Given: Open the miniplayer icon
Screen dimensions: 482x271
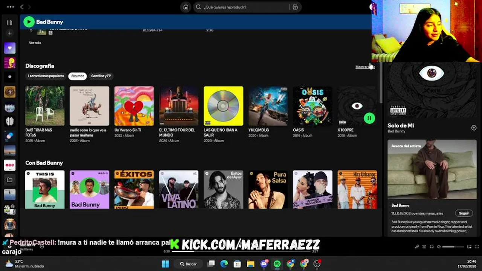Looking at the screenshot, I should coord(469,247).
